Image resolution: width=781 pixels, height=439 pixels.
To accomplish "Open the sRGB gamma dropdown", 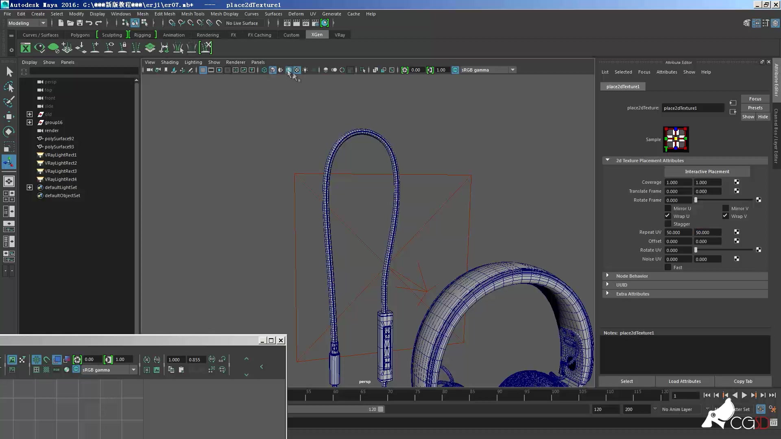I will 512,70.
